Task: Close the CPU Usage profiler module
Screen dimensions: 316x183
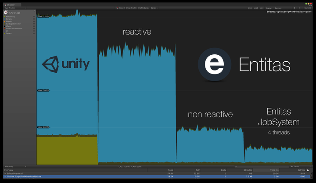Action: [x=35, y=11]
